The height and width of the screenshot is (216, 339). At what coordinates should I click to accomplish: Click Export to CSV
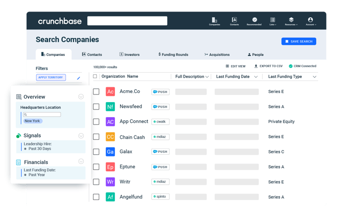click(x=268, y=66)
